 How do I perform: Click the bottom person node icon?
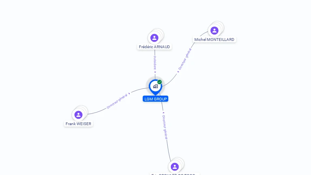click(175, 166)
